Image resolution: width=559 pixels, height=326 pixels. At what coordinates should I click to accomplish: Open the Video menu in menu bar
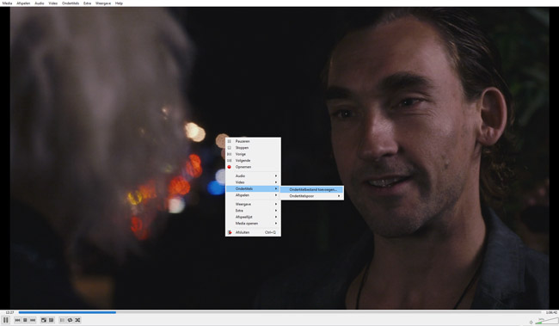coord(53,3)
